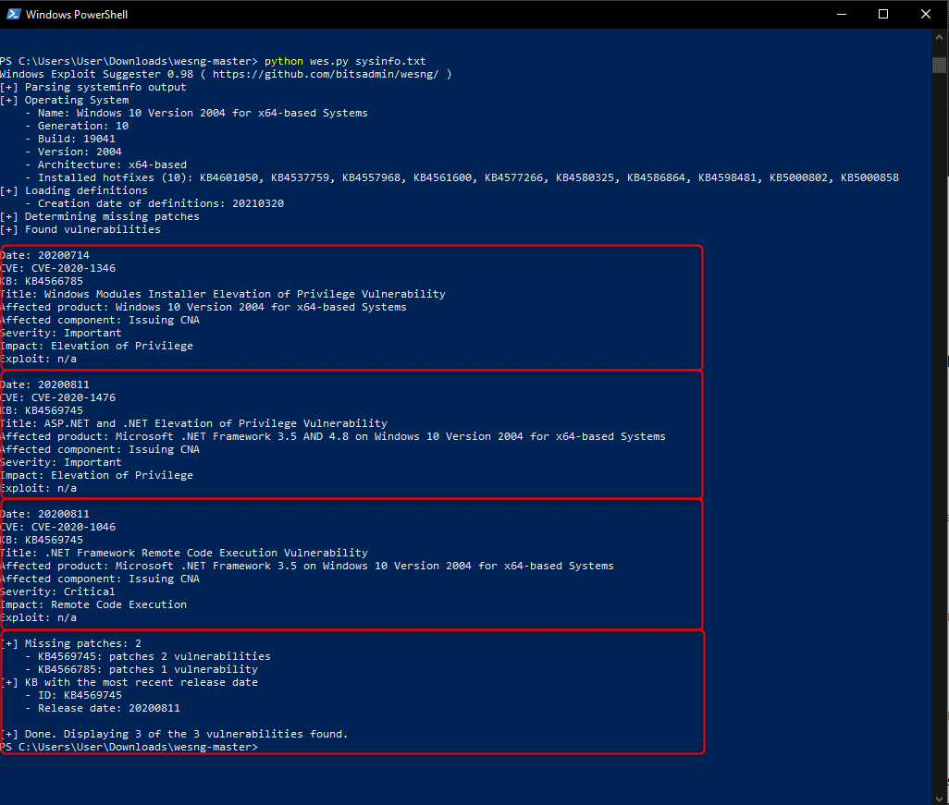Click hotfix KB5000858 in installed hotfixes

pos(869,177)
